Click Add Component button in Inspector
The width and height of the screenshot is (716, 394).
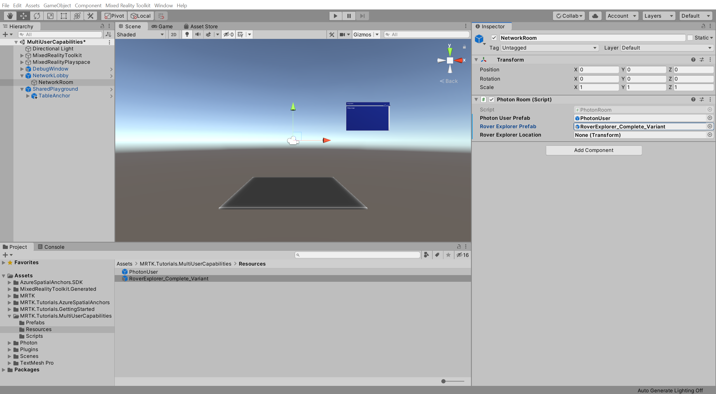point(593,150)
